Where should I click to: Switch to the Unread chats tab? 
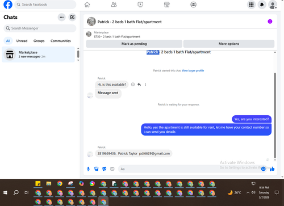(x=22, y=41)
